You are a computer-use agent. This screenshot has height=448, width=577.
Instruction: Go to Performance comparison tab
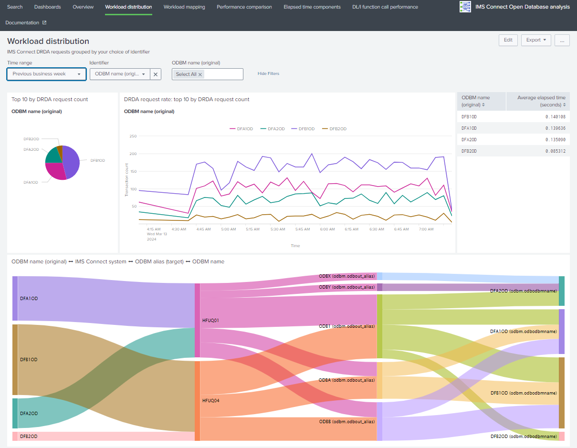(x=244, y=7)
